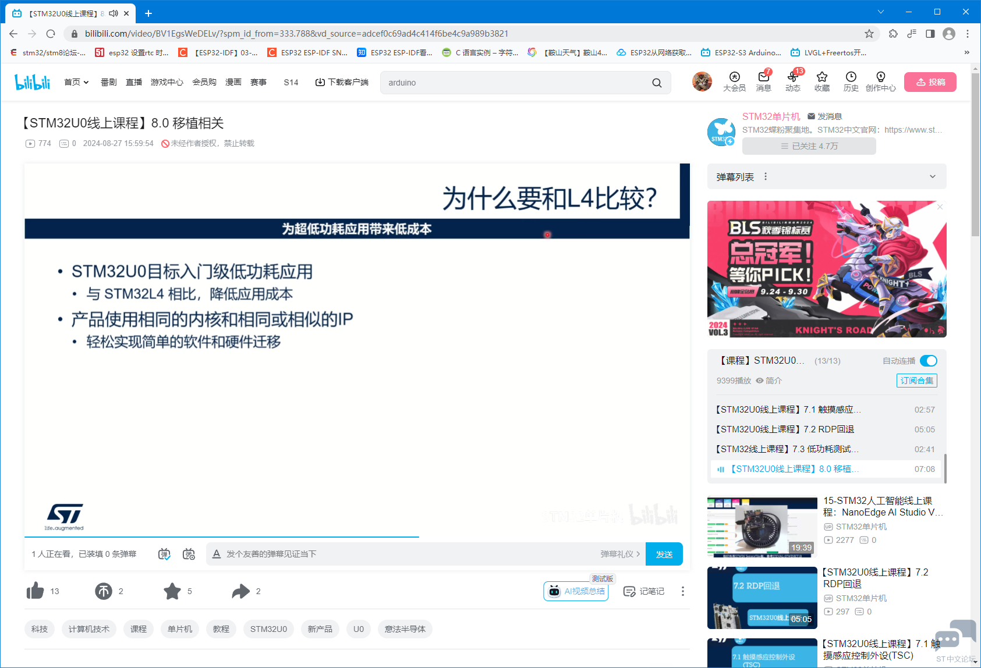Focus the arduino search field

click(x=515, y=83)
